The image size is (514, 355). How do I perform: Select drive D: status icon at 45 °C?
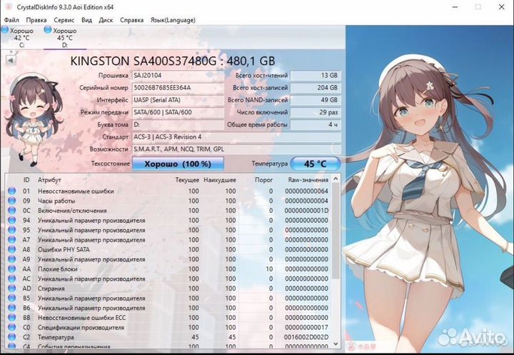(48, 30)
